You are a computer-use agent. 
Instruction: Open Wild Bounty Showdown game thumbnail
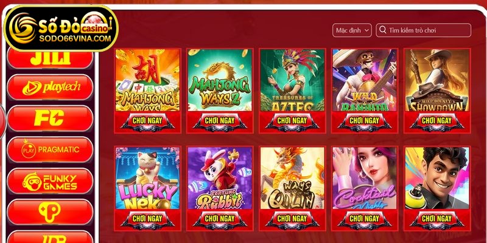[x=437, y=80]
